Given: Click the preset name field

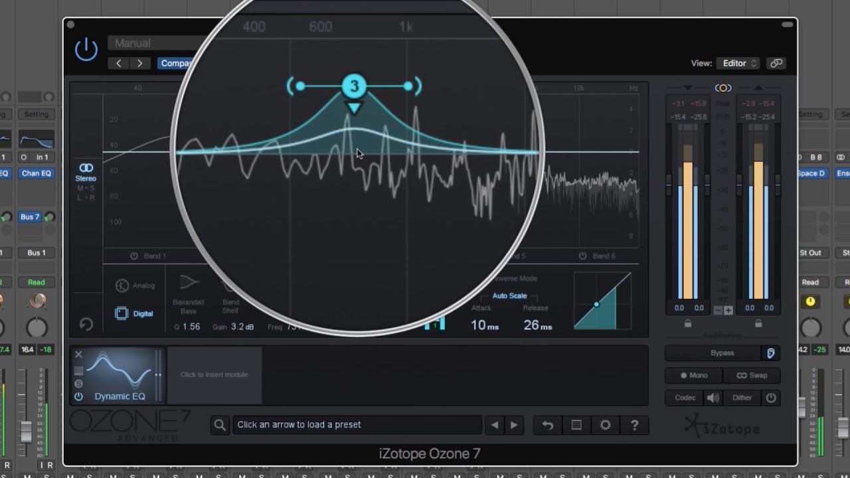Looking at the screenshot, I should point(357,425).
